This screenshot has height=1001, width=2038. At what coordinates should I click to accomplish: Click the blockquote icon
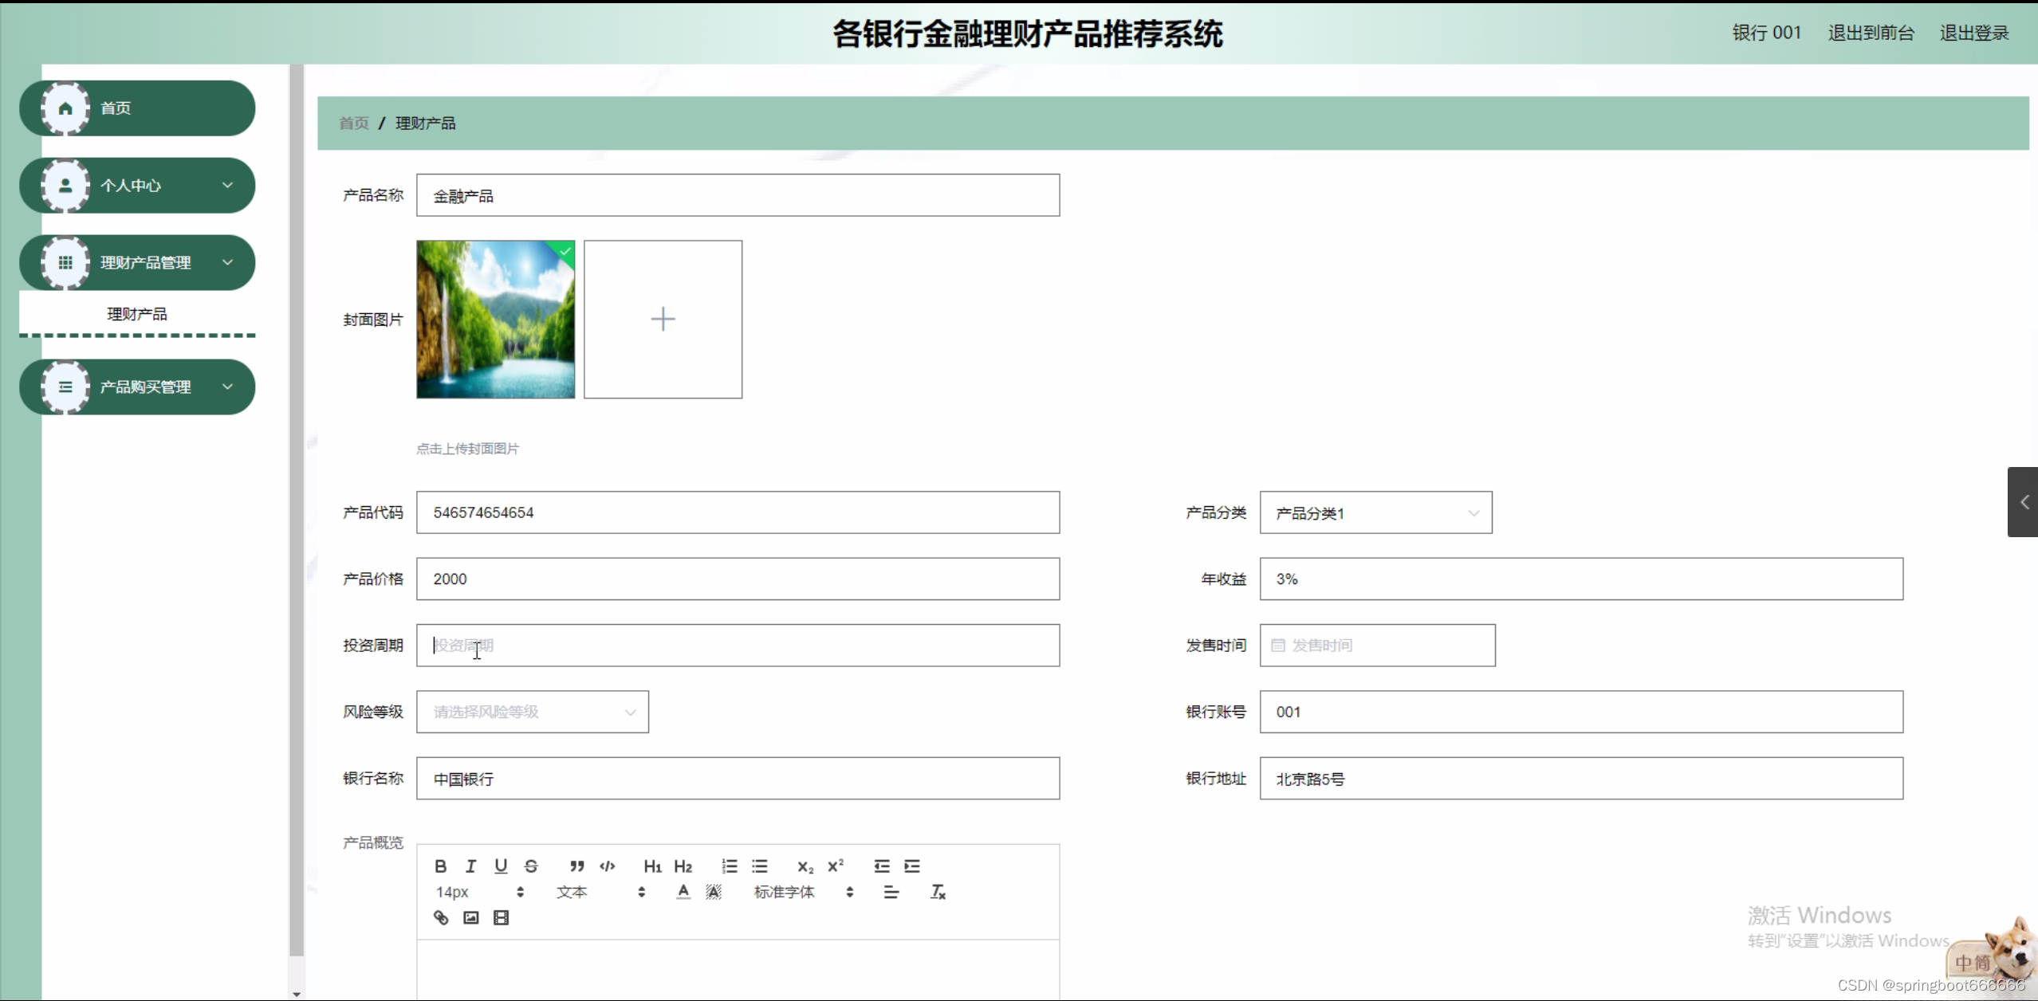point(576,866)
